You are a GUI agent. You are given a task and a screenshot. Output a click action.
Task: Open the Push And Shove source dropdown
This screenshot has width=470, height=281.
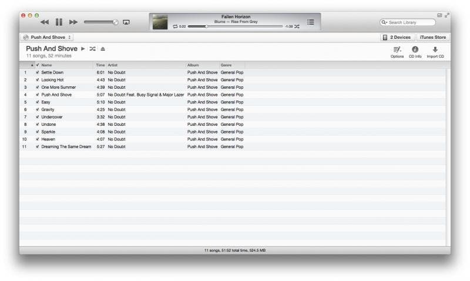(48, 37)
